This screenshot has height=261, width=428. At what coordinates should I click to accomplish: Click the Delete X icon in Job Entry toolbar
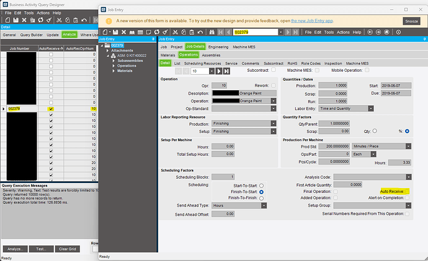point(123,32)
